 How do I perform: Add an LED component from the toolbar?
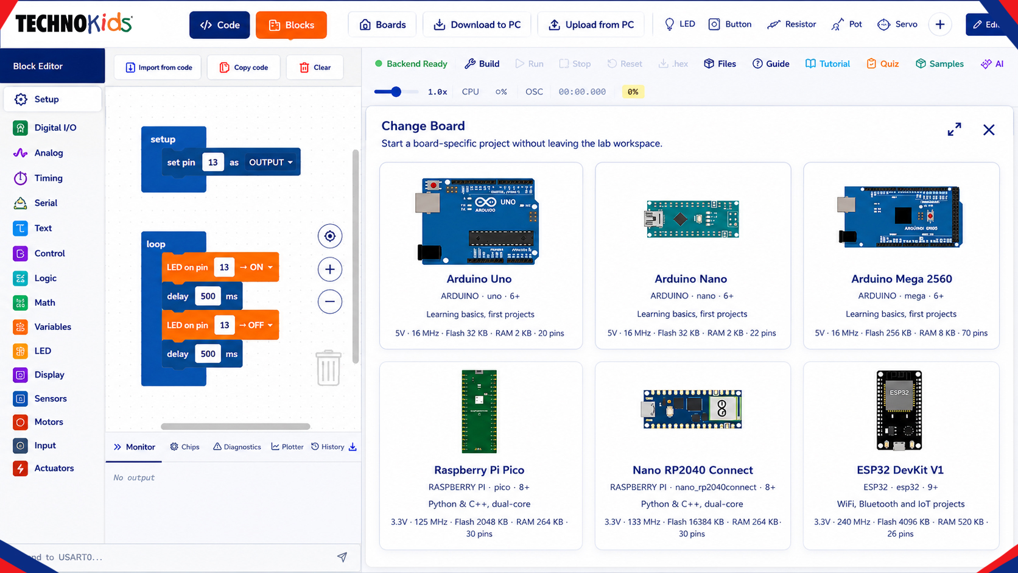point(679,24)
